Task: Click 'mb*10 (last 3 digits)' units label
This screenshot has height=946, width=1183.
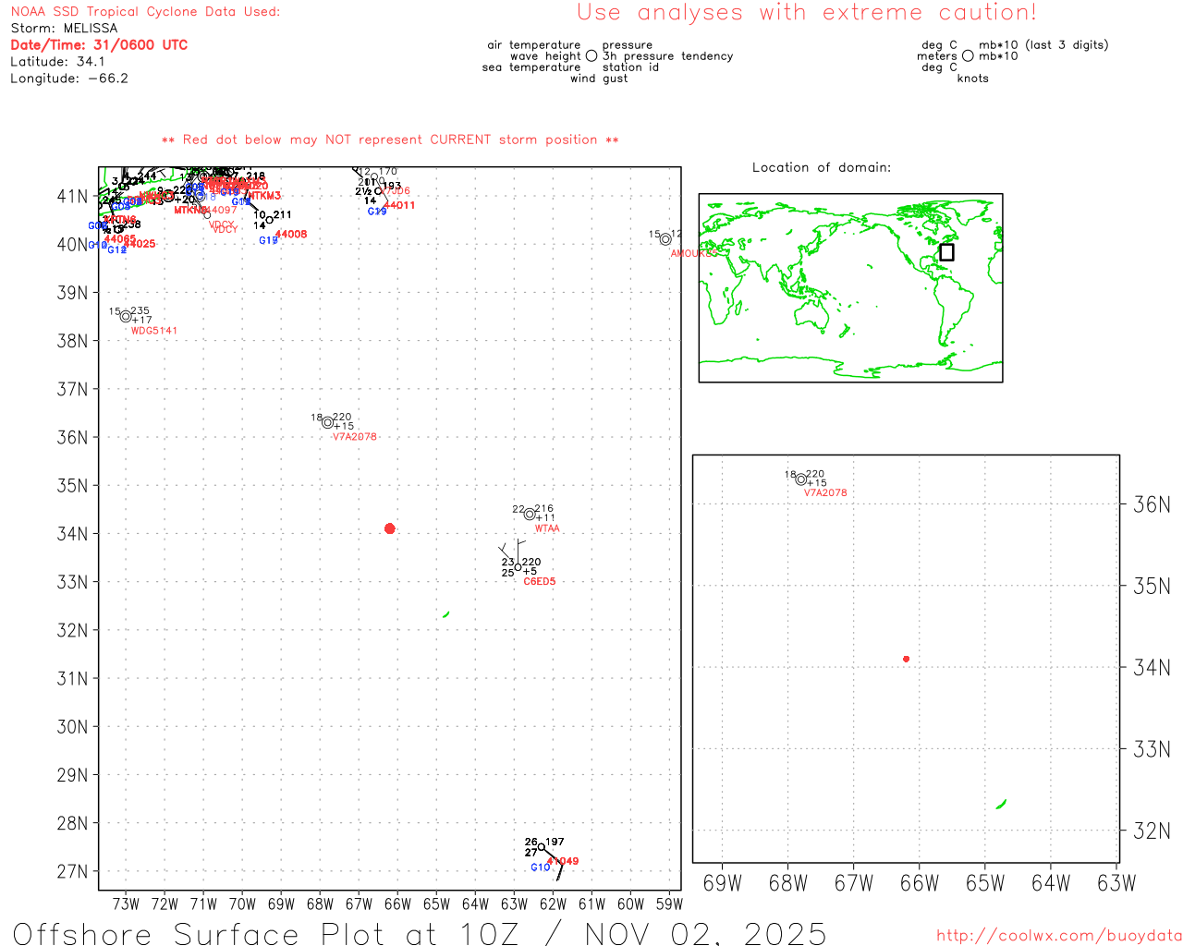Action: click(x=1043, y=45)
